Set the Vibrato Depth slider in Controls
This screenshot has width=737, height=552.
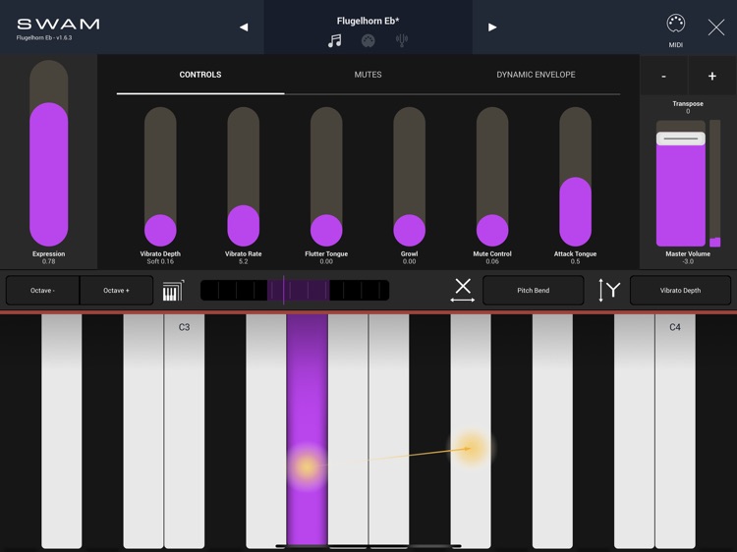(x=160, y=177)
